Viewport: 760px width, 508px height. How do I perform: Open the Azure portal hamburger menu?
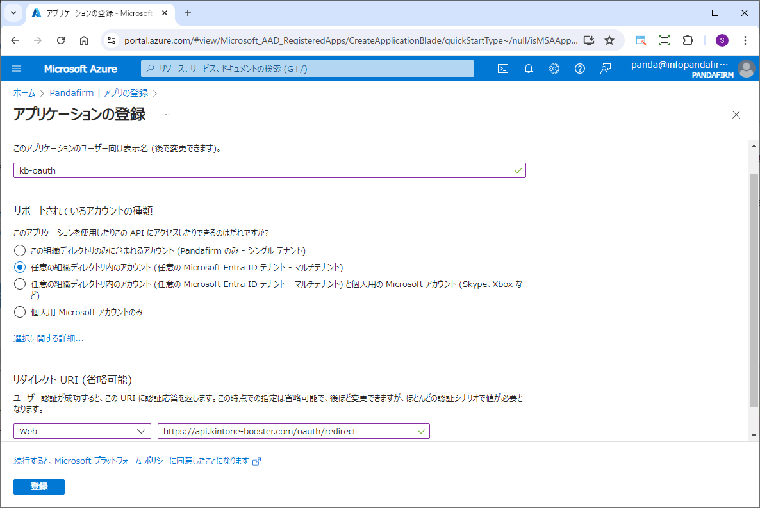click(16, 69)
